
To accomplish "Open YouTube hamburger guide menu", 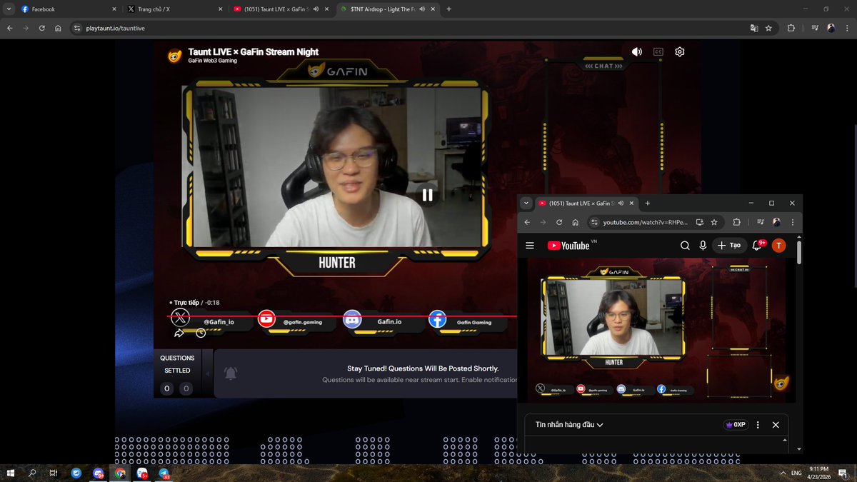I will 530,246.
